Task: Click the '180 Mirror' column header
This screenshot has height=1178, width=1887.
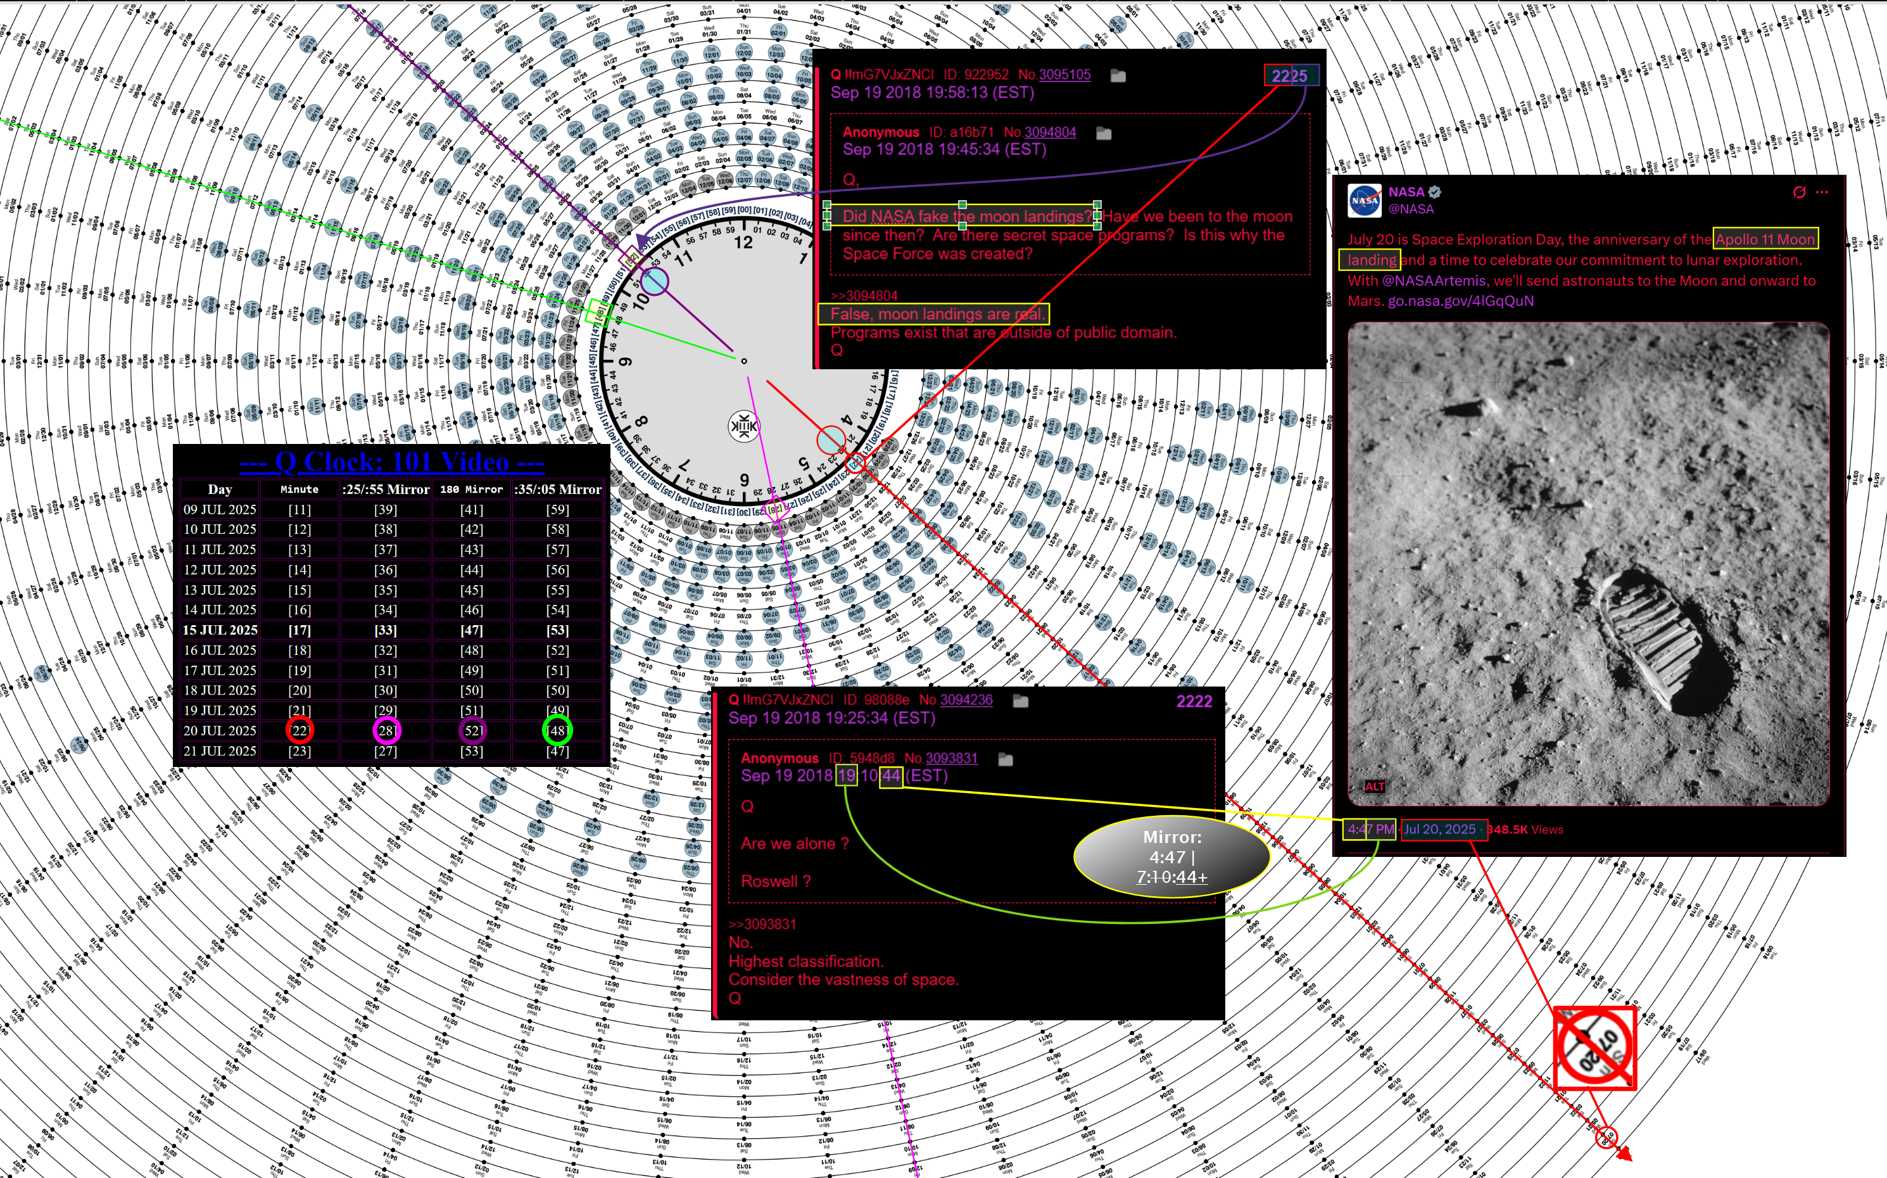Action: click(x=471, y=490)
